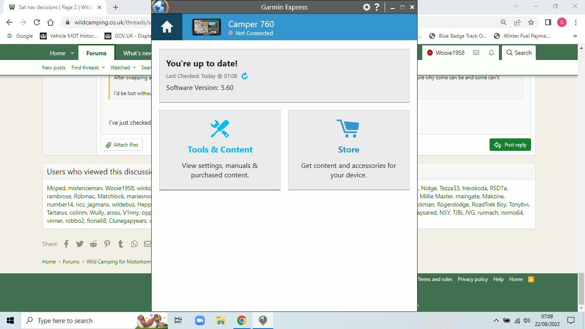Open the Store tile
The width and height of the screenshot is (585, 329).
click(349, 150)
